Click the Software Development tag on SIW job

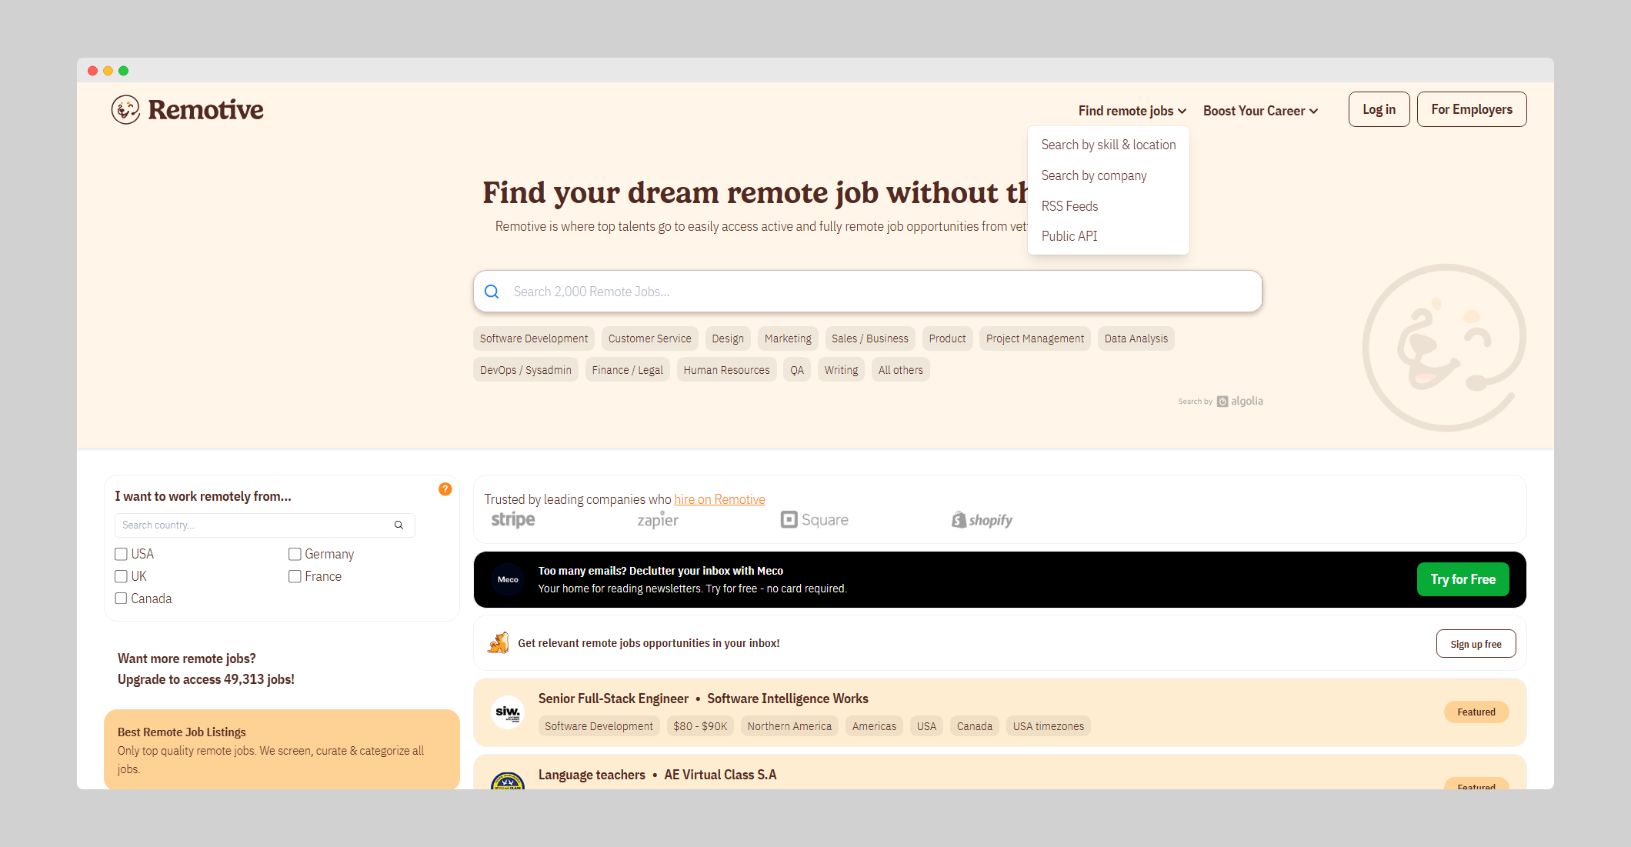599,726
